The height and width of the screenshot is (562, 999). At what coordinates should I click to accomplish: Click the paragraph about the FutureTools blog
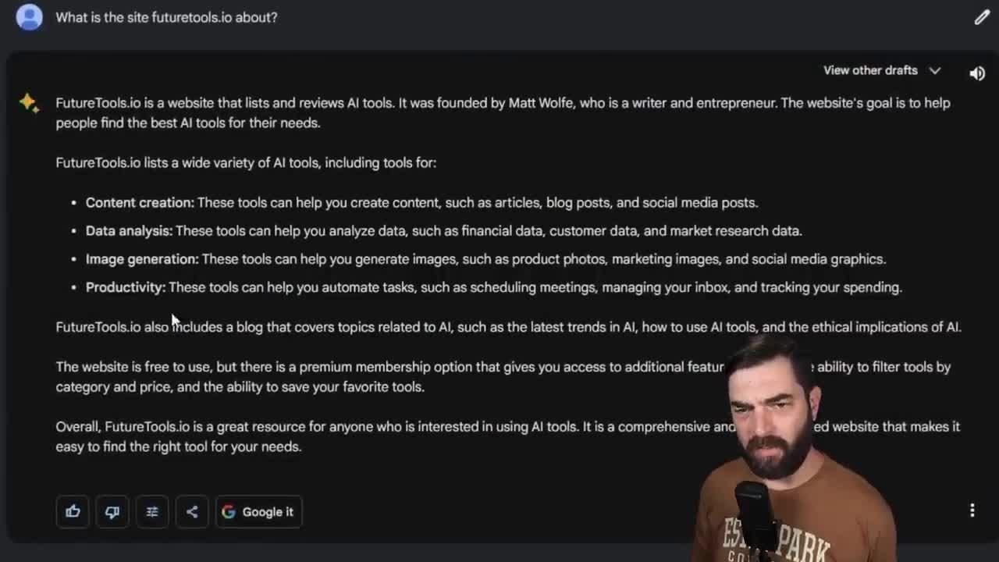point(507,327)
